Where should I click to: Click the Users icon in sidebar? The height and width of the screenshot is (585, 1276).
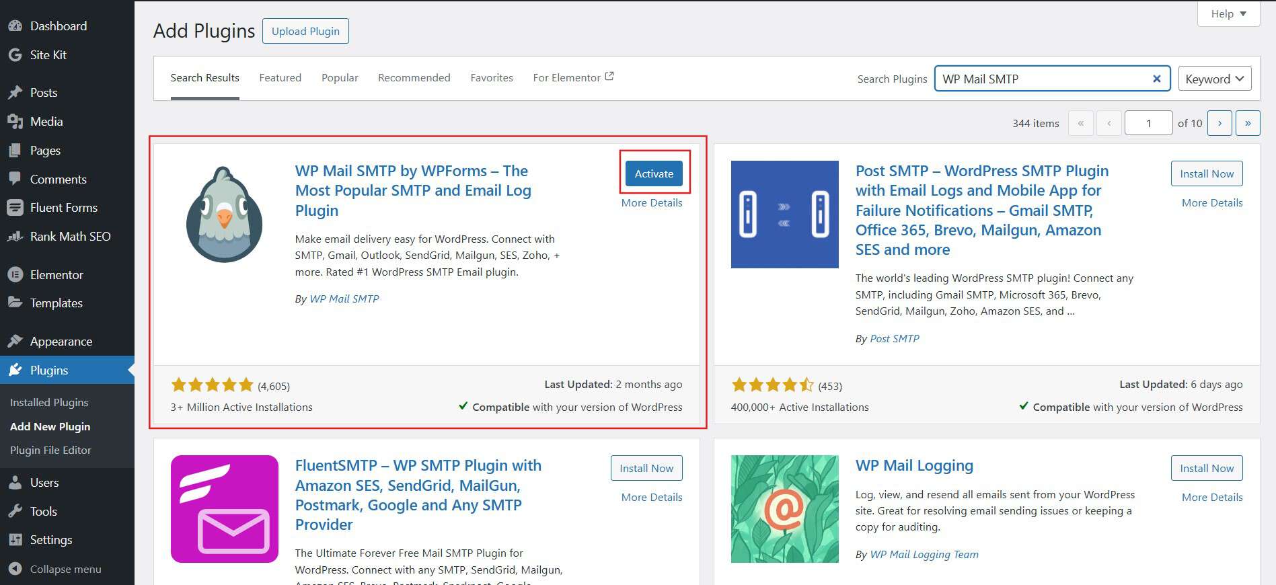click(x=15, y=483)
